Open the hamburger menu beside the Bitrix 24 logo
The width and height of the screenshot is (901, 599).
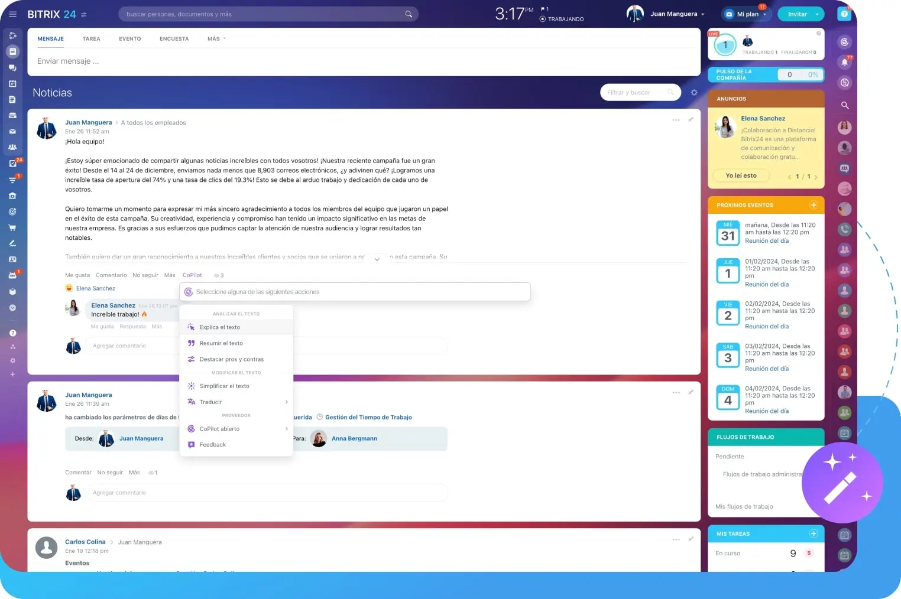12,14
